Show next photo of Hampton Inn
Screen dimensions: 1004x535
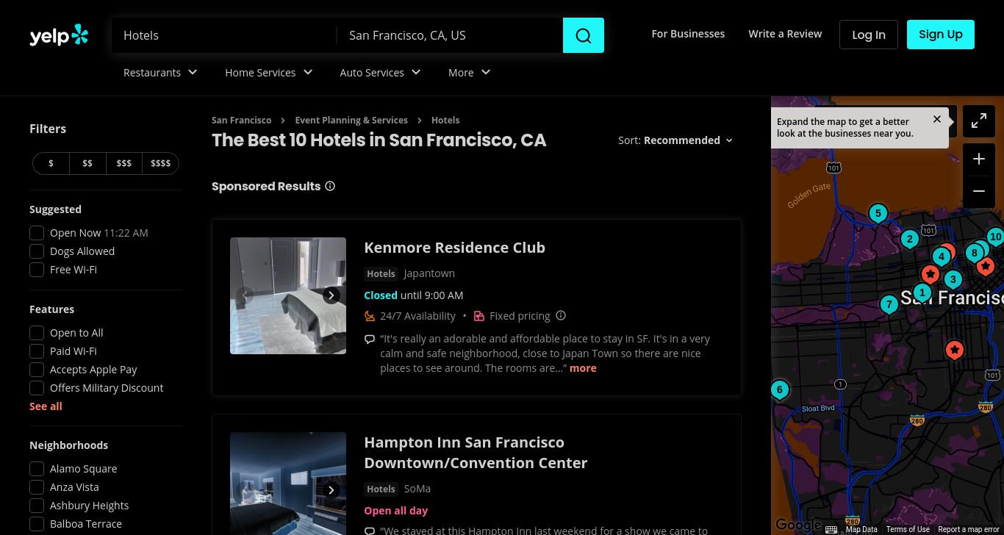[x=331, y=490]
